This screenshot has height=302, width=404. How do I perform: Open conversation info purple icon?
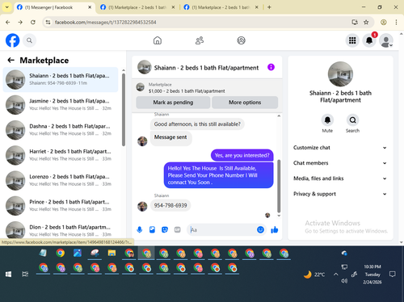point(271,67)
